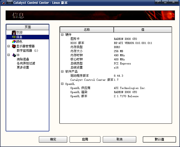The width and height of the screenshot is (180, 147).
Task: Collapse the 软件产品 software section
Action: coord(62,72)
